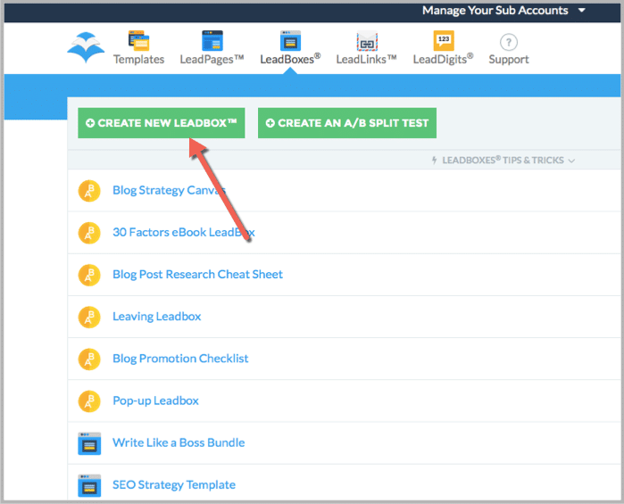This screenshot has height=504, width=624.
Task: Open the LeadLinks tab label
Action: (366, 59)
